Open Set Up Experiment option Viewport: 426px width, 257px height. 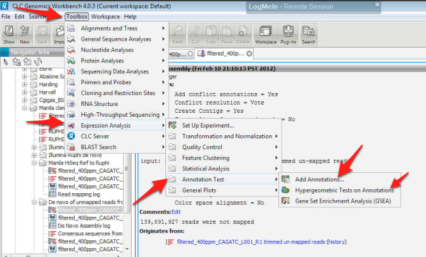click(208, 125)
